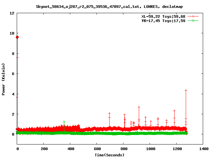Click the y-axis tick label 4
Screen dimensions: 210x158
[13, 94]
